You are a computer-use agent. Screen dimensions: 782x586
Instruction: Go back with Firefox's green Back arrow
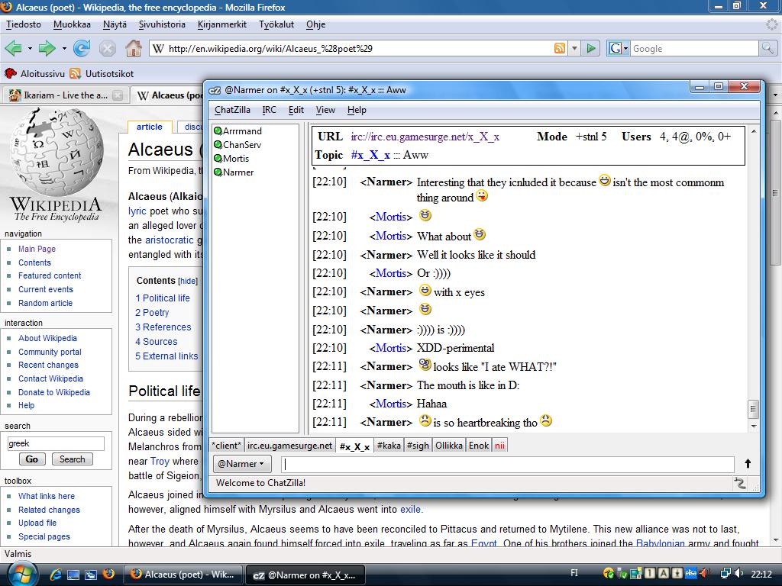[14, 48]
